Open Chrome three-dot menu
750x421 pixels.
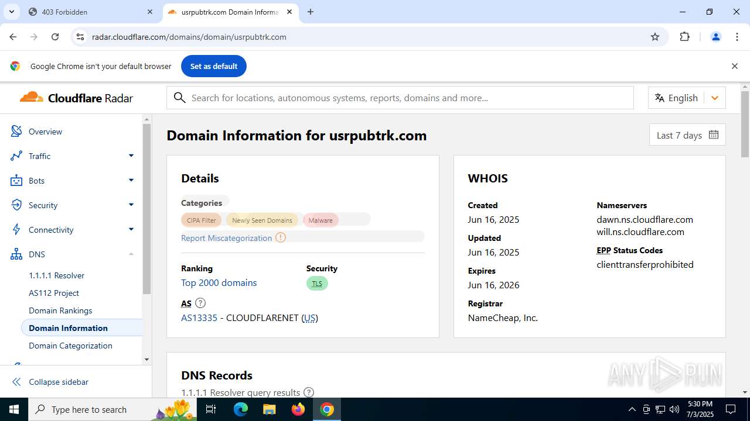click(x=737, y=37)
